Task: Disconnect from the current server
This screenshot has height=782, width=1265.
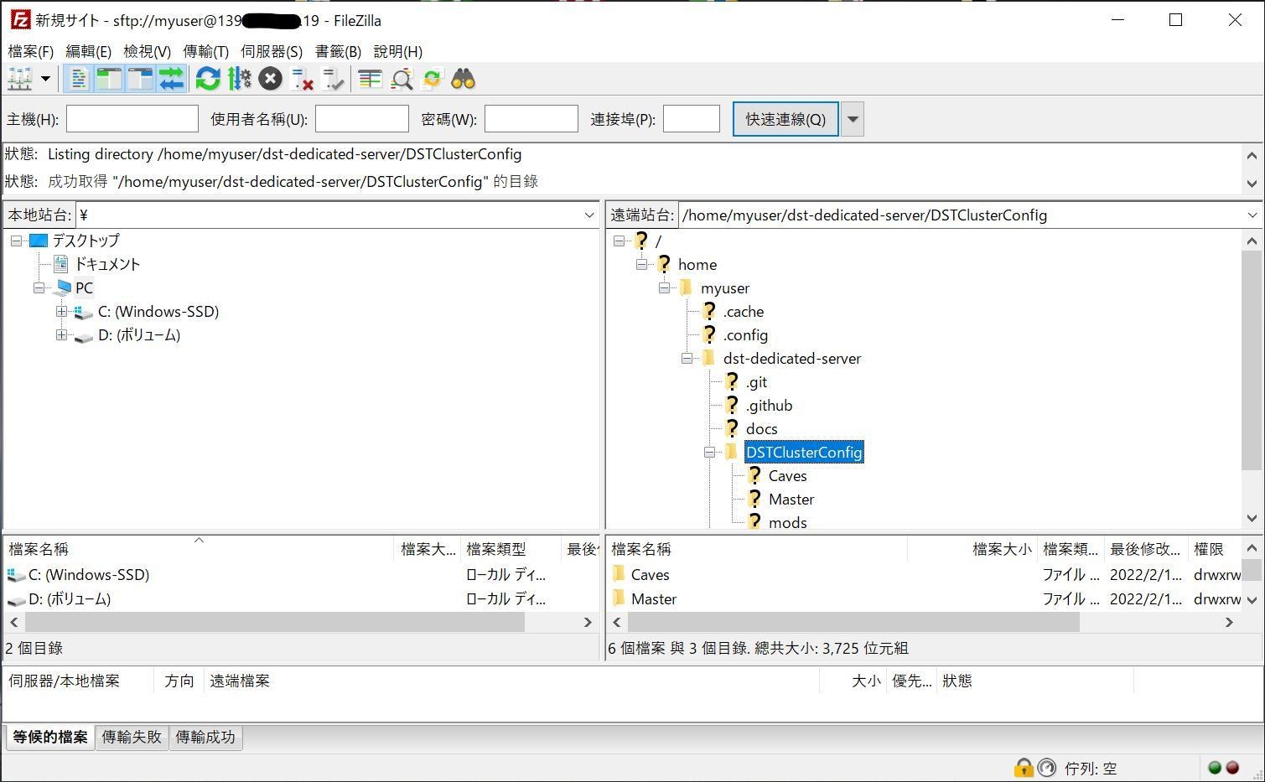Action: click(302, 79)
